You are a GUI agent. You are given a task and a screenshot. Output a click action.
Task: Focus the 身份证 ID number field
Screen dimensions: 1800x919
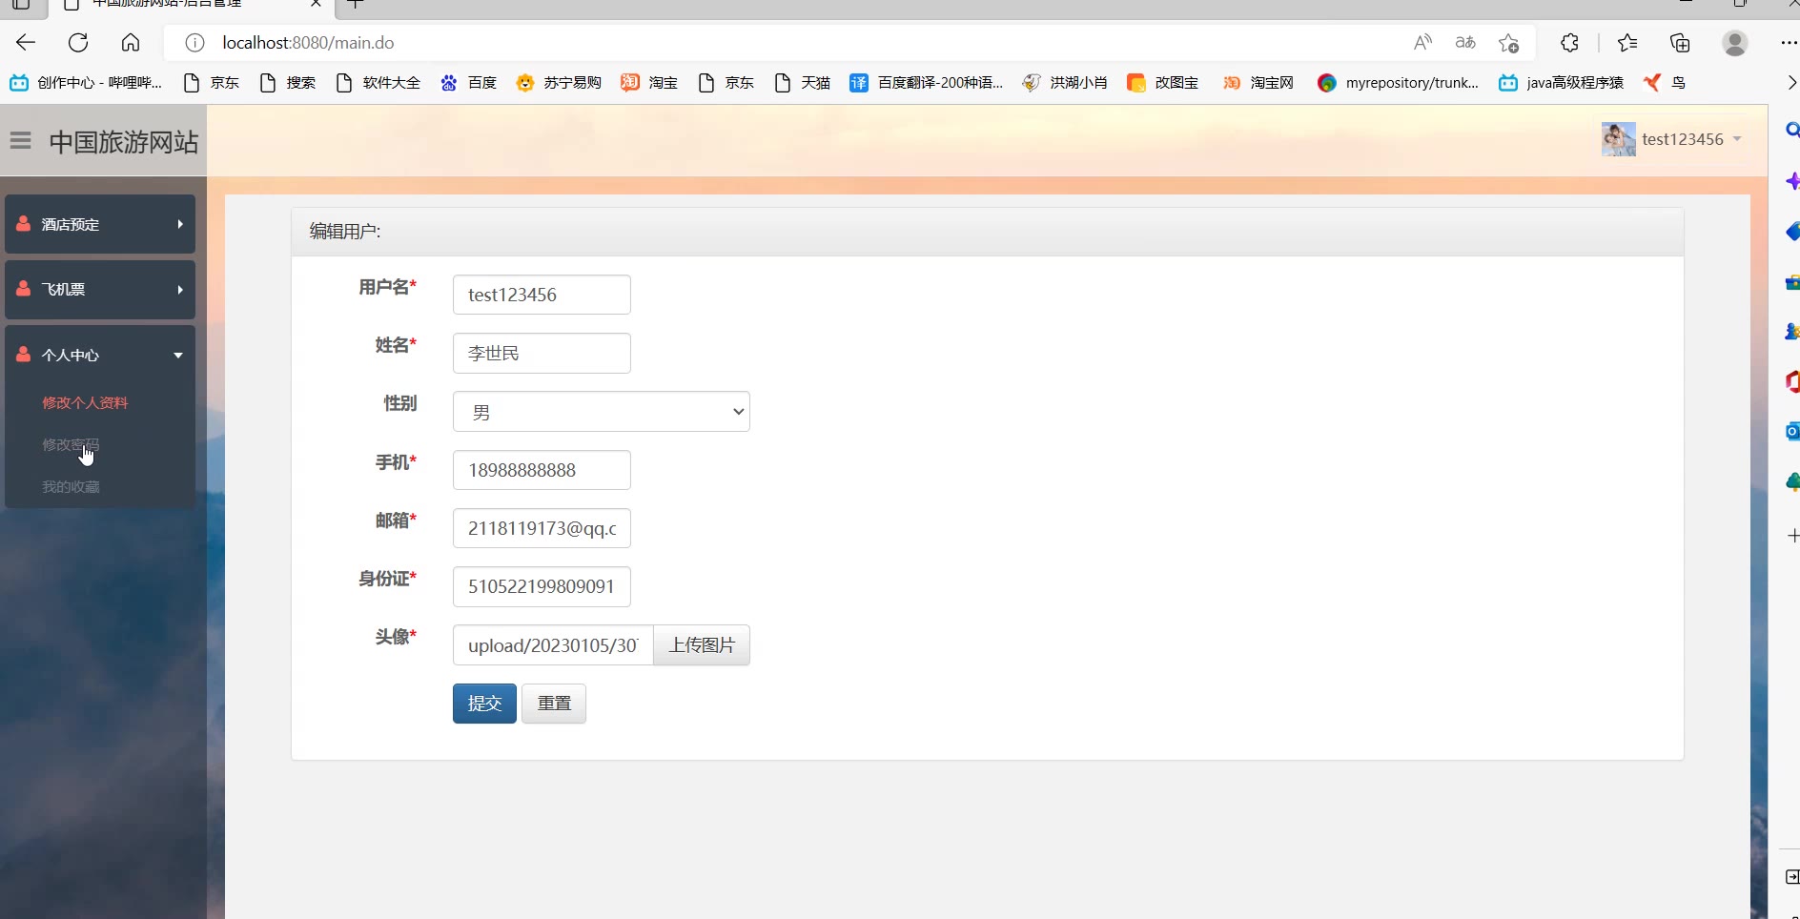542,586
